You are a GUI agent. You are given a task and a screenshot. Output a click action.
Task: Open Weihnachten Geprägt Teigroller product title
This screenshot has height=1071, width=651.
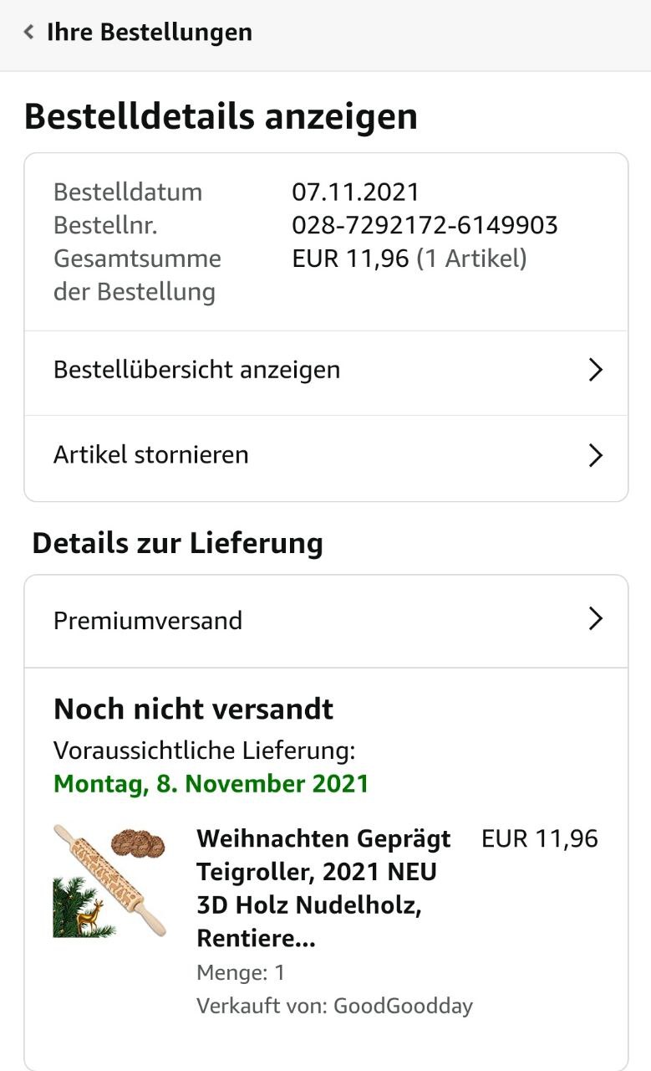pos(323,889)
